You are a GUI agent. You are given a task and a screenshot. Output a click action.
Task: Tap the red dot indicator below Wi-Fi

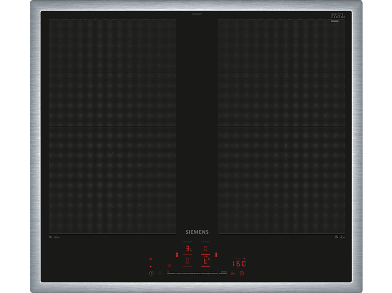(151, 267)
